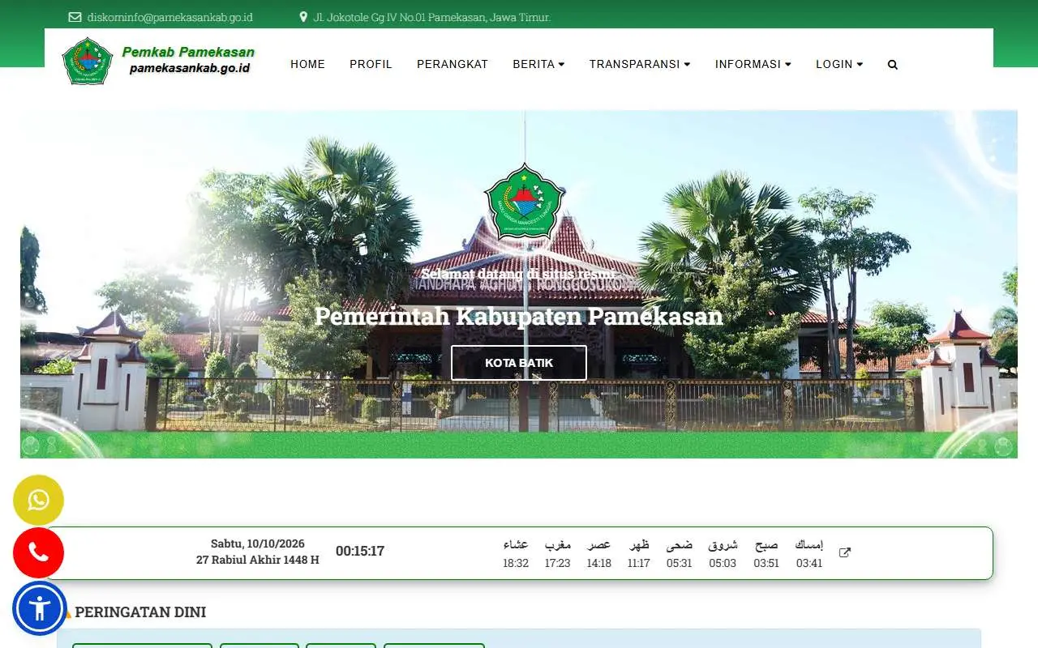Image resolution: width=1038 pixels, height=648 pixels.
Task: Click the PERINGATAN DINI heading
Action: pos(140,612)
